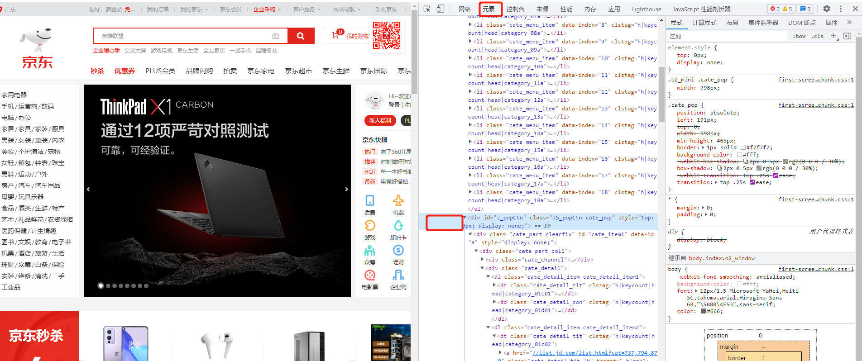Click the box-shadow editor swatch icon

[719, 168]
